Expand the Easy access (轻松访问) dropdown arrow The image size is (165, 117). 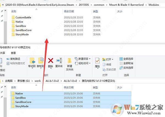[90, 63]
